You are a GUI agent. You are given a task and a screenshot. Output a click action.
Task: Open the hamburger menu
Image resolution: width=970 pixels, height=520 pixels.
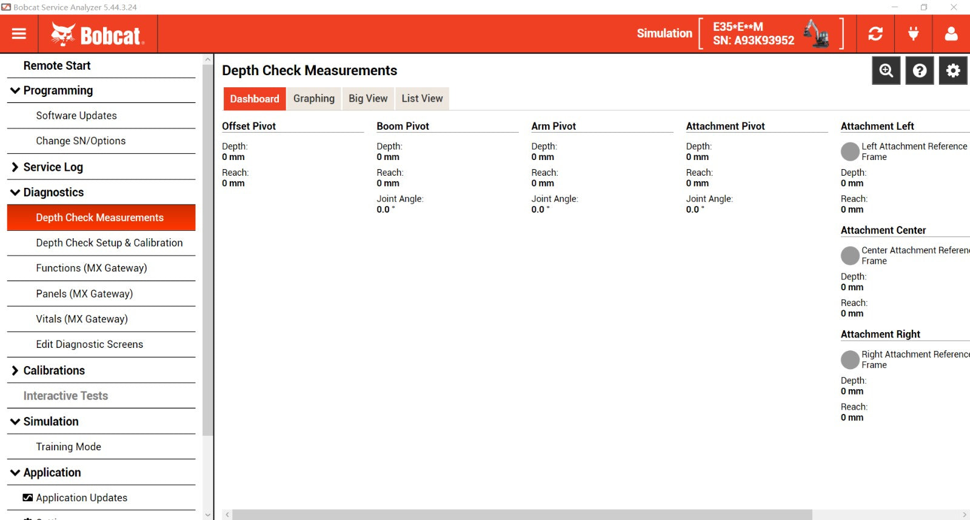[19, 34]
